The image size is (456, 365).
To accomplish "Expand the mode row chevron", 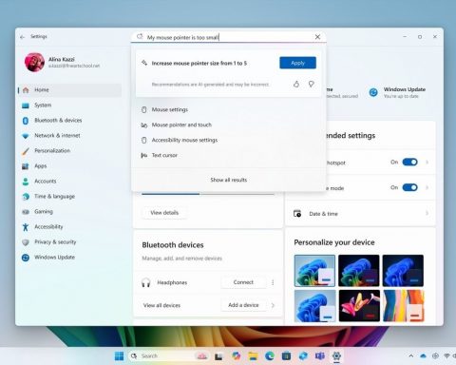I will click(x=427, y=187).
